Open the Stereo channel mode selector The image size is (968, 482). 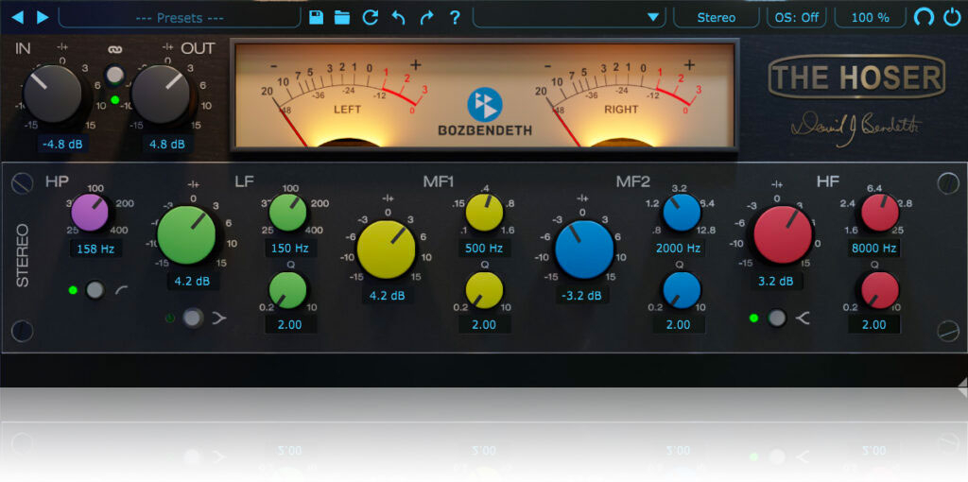click(x=716, y=17)
